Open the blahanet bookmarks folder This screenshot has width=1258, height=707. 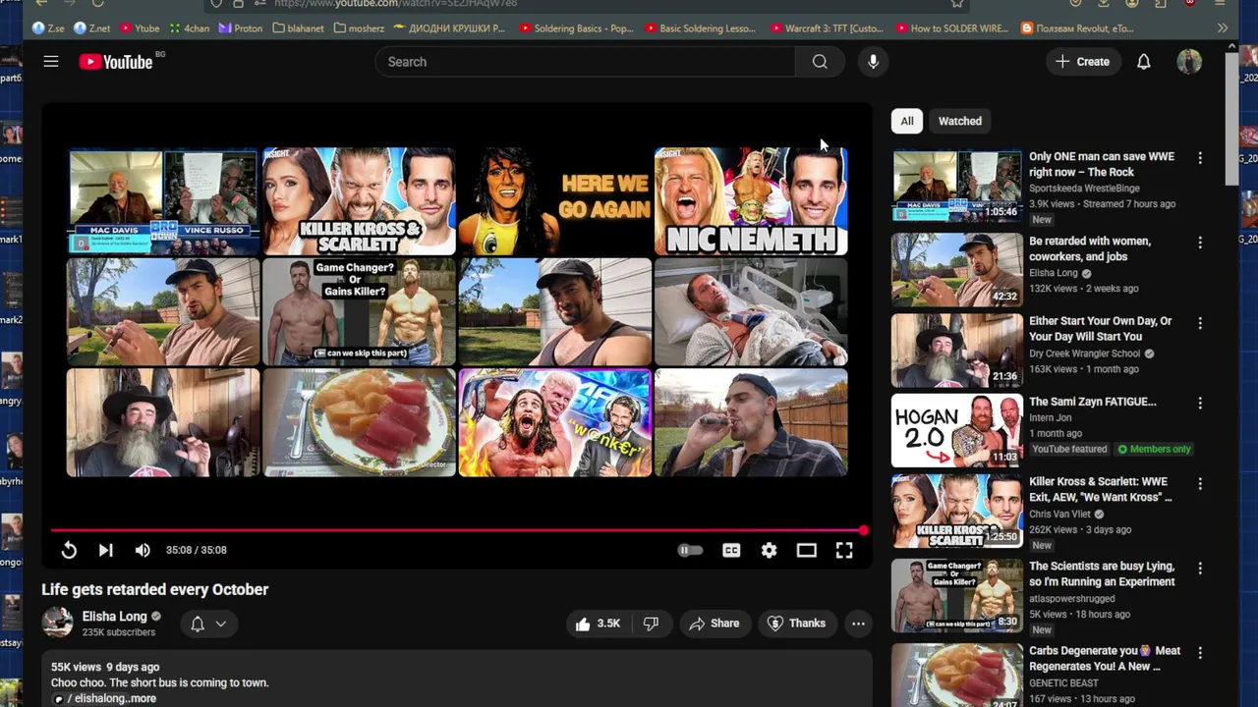click(x=299, y=28)
